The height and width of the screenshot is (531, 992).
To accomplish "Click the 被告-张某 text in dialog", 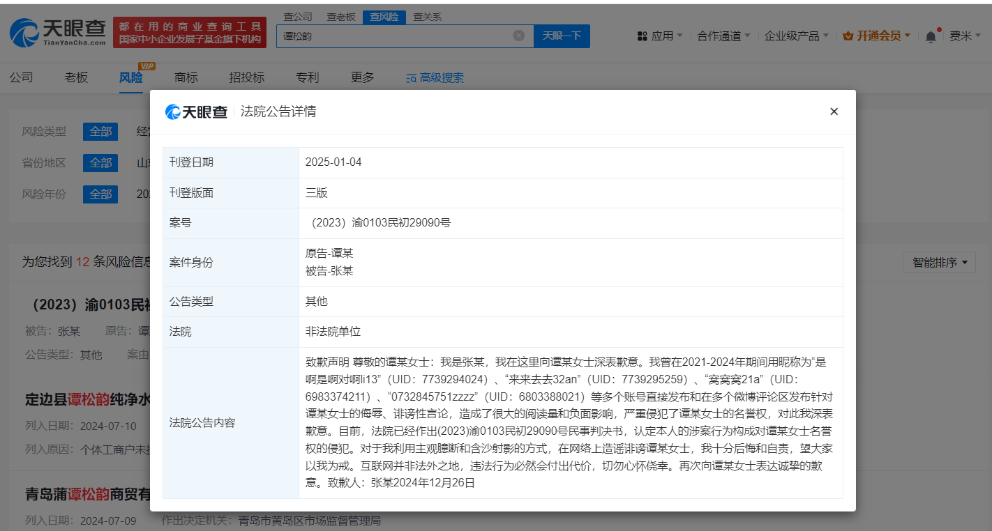I will tap(329, 271).
